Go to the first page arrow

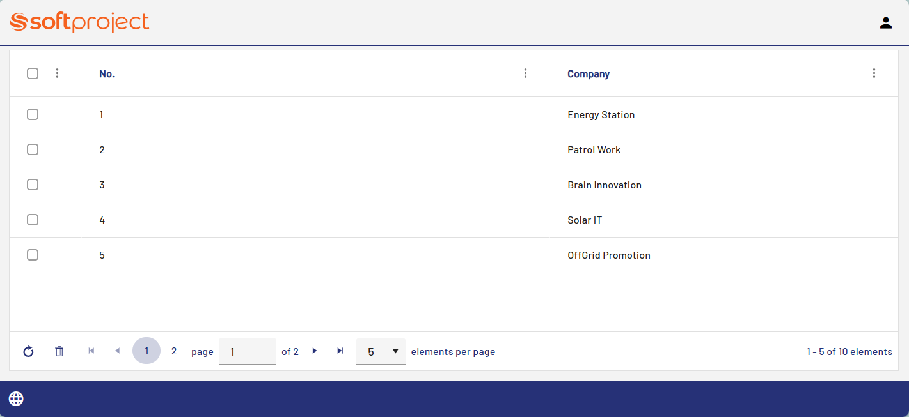tap(91, 351)
